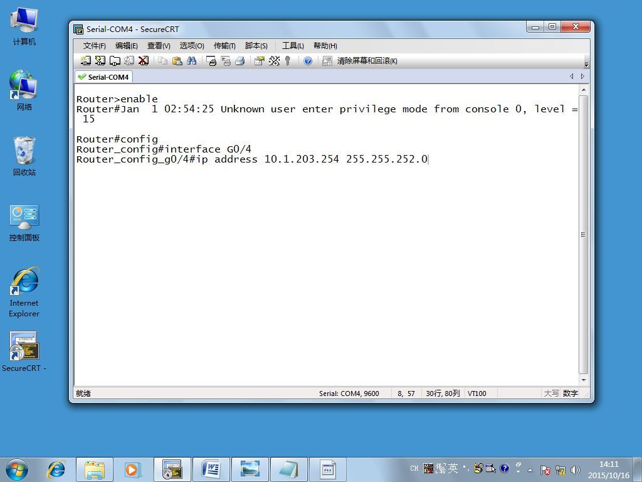Open Internet Explorer desktop shortcut

(x=24, y=292)
